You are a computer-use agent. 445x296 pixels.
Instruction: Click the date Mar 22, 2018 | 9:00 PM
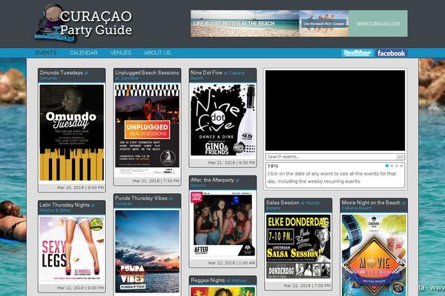pos(80,288)
